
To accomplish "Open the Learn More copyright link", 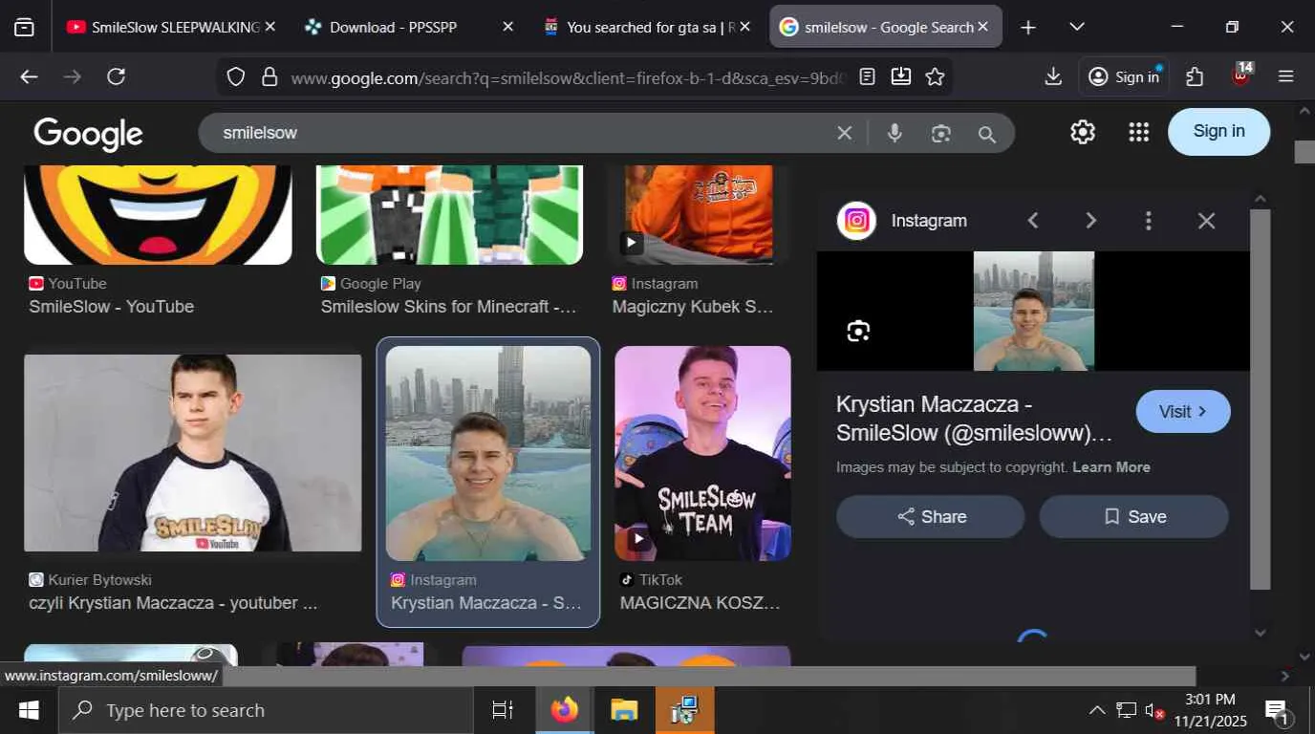I will click(1111, 467).
